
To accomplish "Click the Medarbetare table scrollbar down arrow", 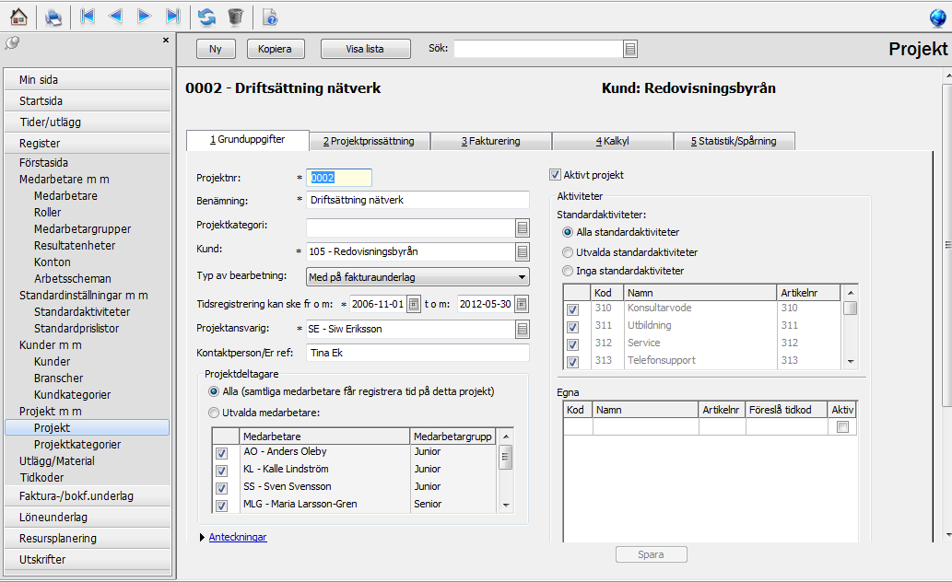I will (506, 506).
